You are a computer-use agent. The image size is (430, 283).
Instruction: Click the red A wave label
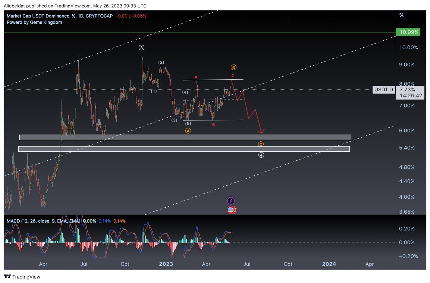(196, 77)
